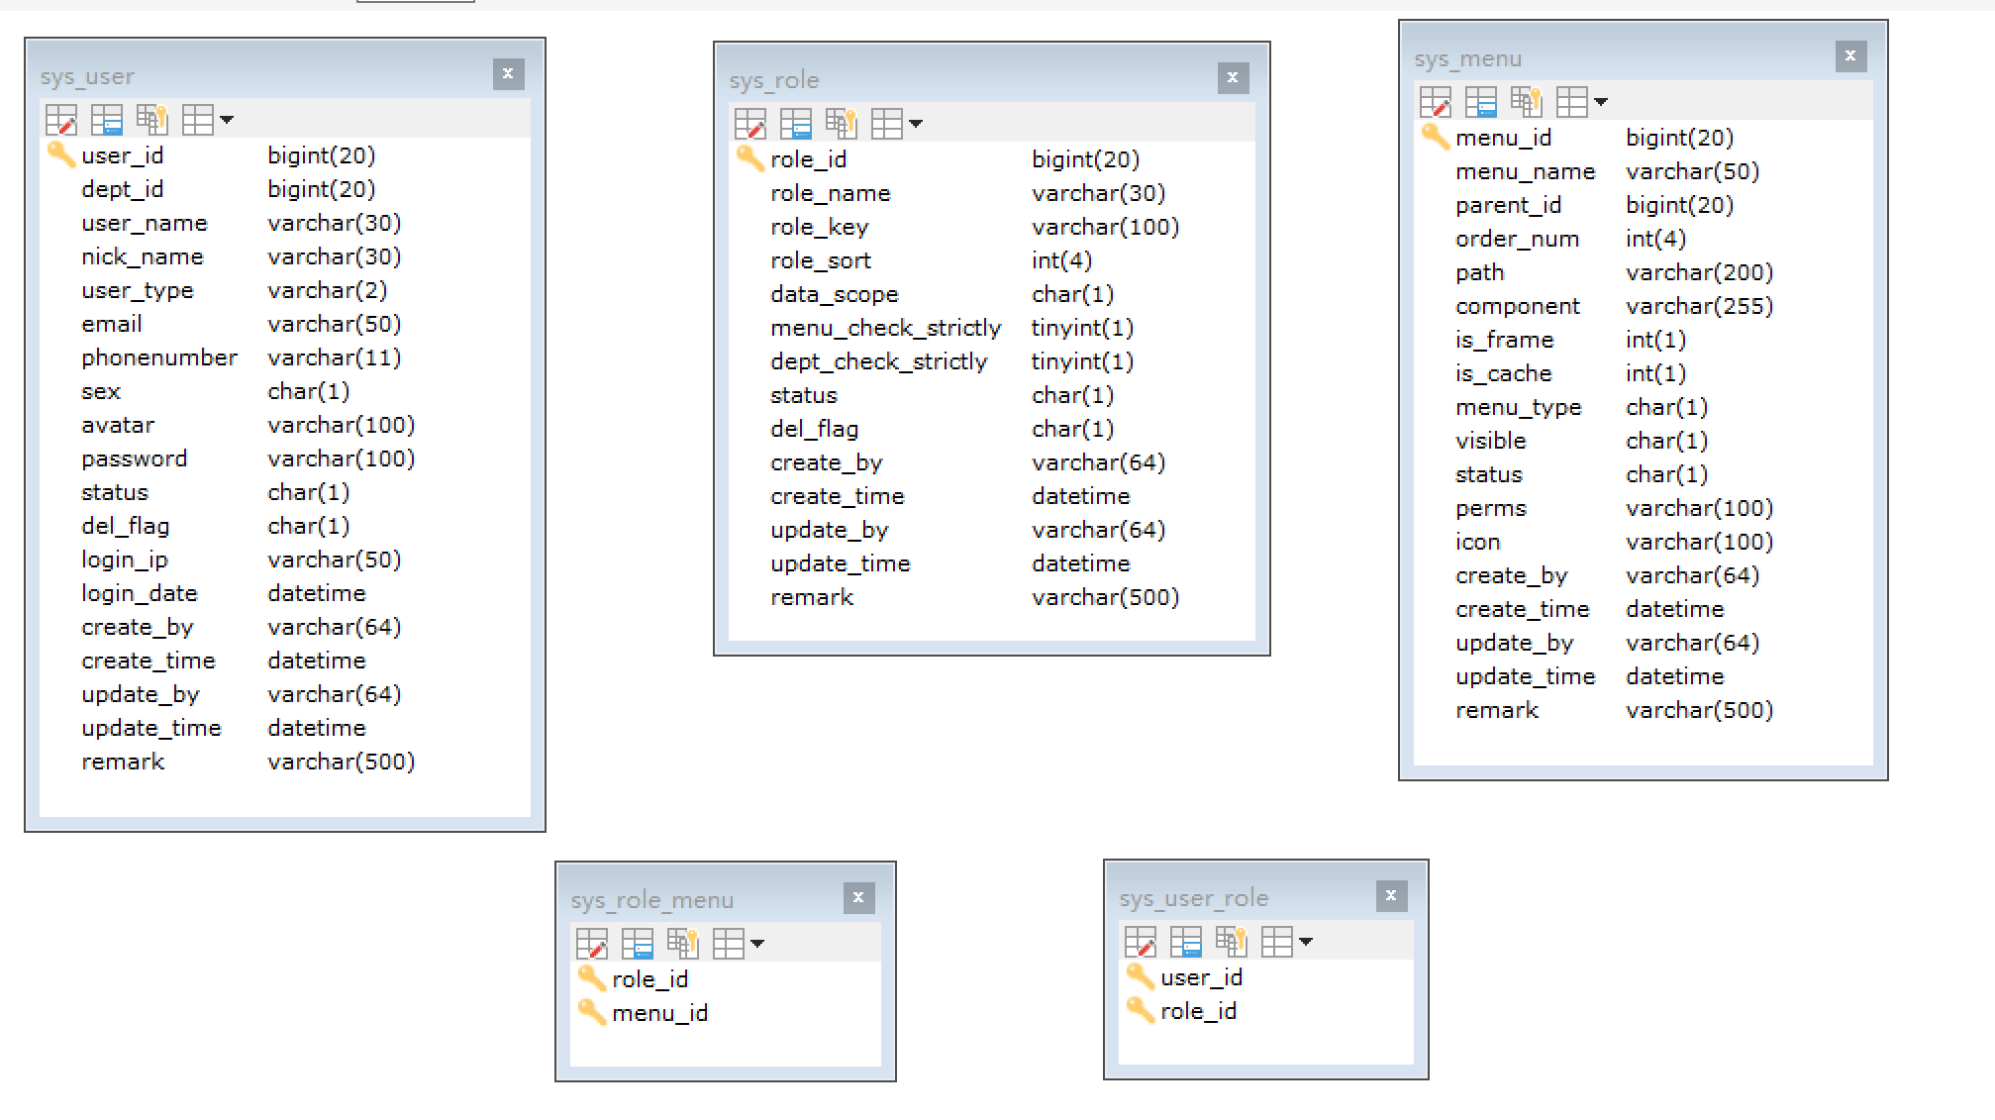The height and width of the screenshot is (1120, 1995).
Task: Click the view data icon in sys_menu
Action: point(1480,102)
